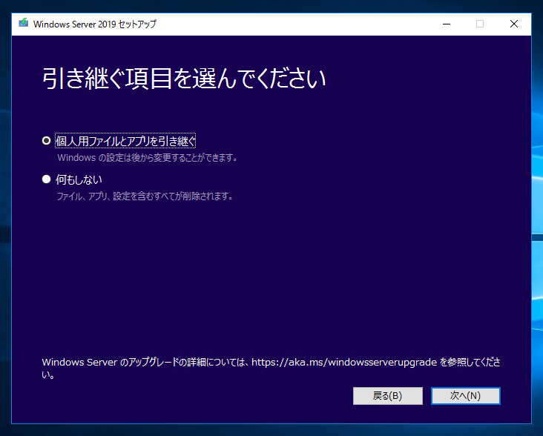Click the 戻る(B) button
This screenshot has height=436, width=543.
pyautogui.click(x=387, y=396)
